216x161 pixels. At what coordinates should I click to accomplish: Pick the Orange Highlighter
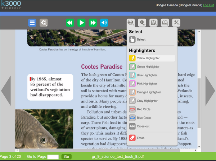[152, 92]
